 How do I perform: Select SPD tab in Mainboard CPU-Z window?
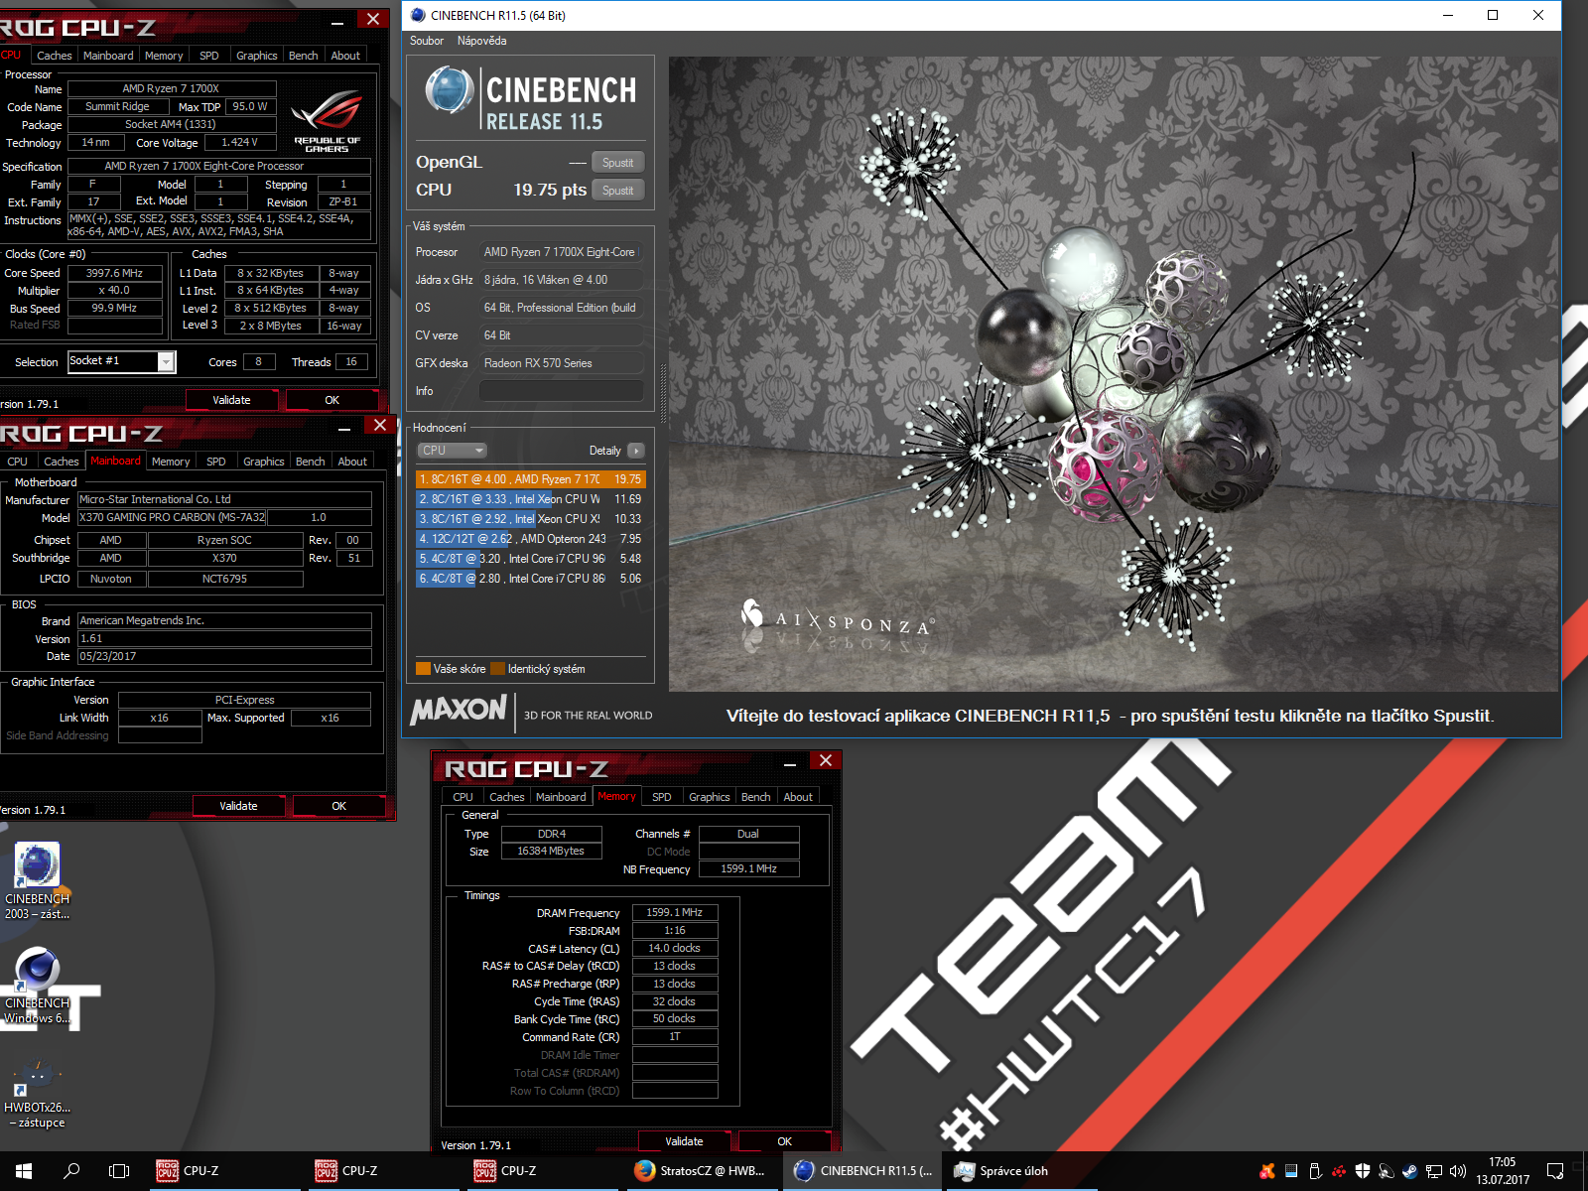coord(215,462)
